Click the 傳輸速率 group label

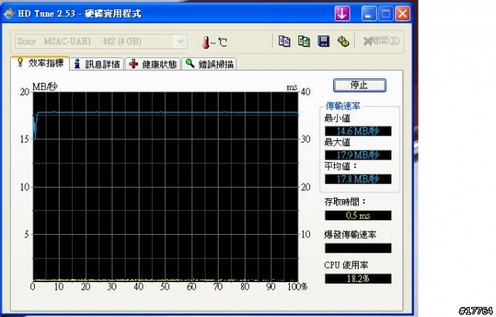pos(343,106)
